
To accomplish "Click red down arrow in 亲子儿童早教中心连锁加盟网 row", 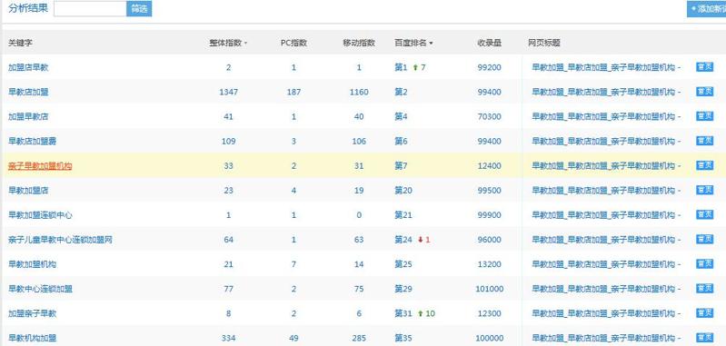I will (x=421, y=240).
